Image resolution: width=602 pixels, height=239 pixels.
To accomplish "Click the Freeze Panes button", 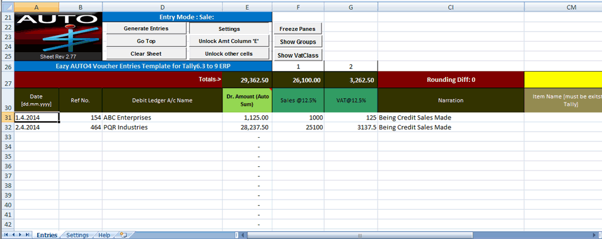I will [x=297, y=29].
